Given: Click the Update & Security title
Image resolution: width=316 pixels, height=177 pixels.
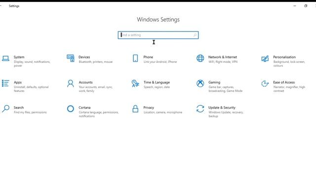Looking at the screenshot, I should coord(222,108).
